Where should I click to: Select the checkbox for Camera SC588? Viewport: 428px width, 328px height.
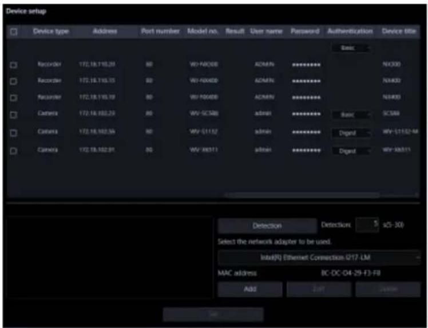point(13,114)
